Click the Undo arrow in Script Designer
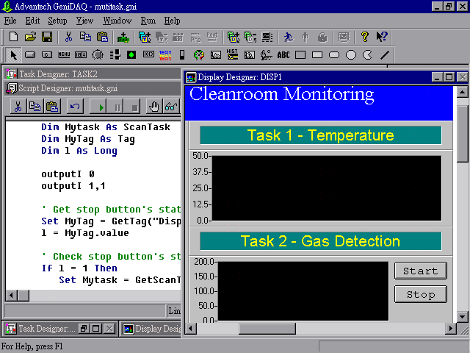This screenshot has height=353, width=470. pyautogui.click(x=73, y=107)
